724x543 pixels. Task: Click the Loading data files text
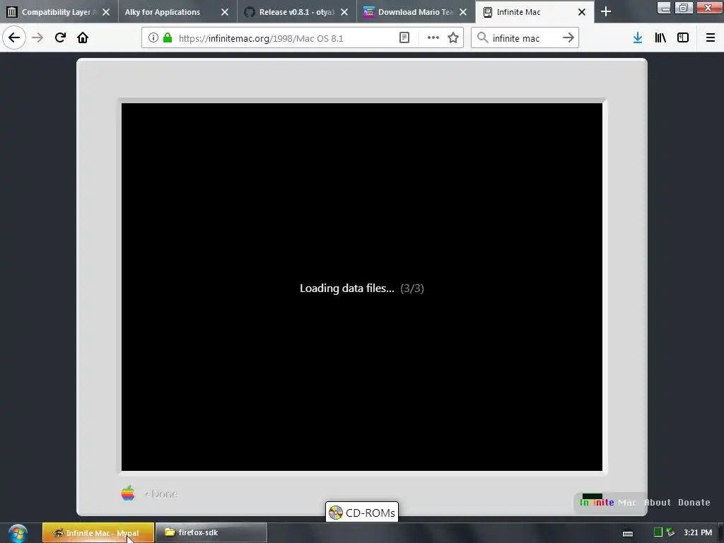pyautogui.click(x=347, y=288)
